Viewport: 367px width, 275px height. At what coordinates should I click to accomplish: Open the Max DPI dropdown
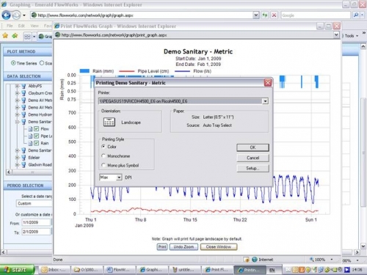119,177
